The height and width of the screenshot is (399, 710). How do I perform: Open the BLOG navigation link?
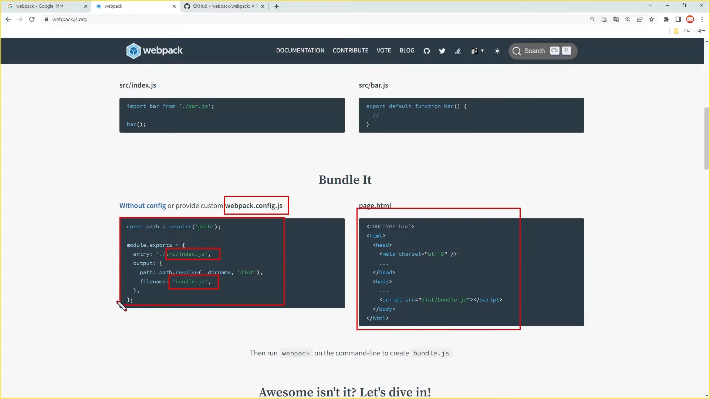click(x=407, y=51)
